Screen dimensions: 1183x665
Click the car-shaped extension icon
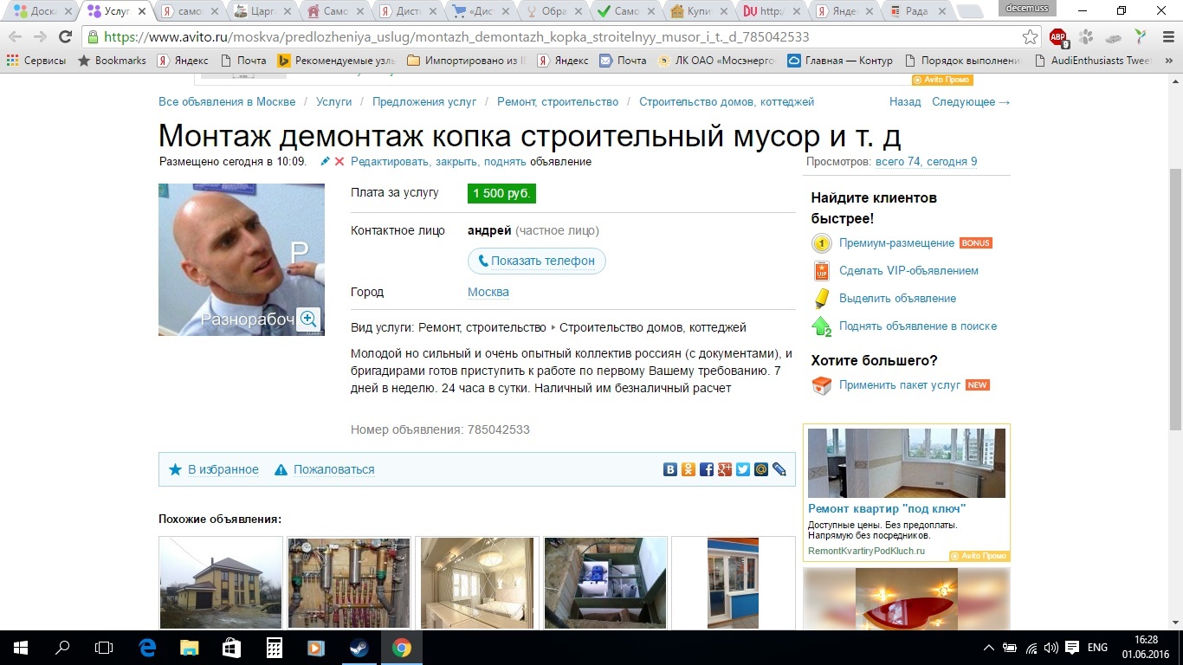click(1114, 37)
